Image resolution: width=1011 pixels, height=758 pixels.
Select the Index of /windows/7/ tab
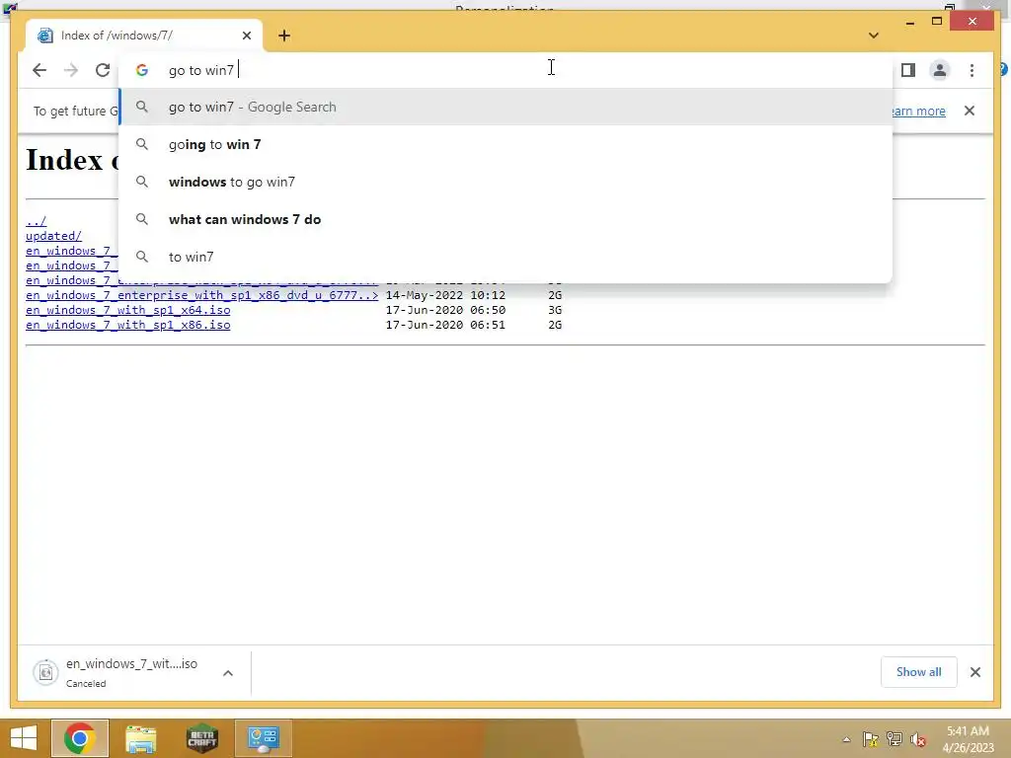pyautogui.click(x=144, y=36)
